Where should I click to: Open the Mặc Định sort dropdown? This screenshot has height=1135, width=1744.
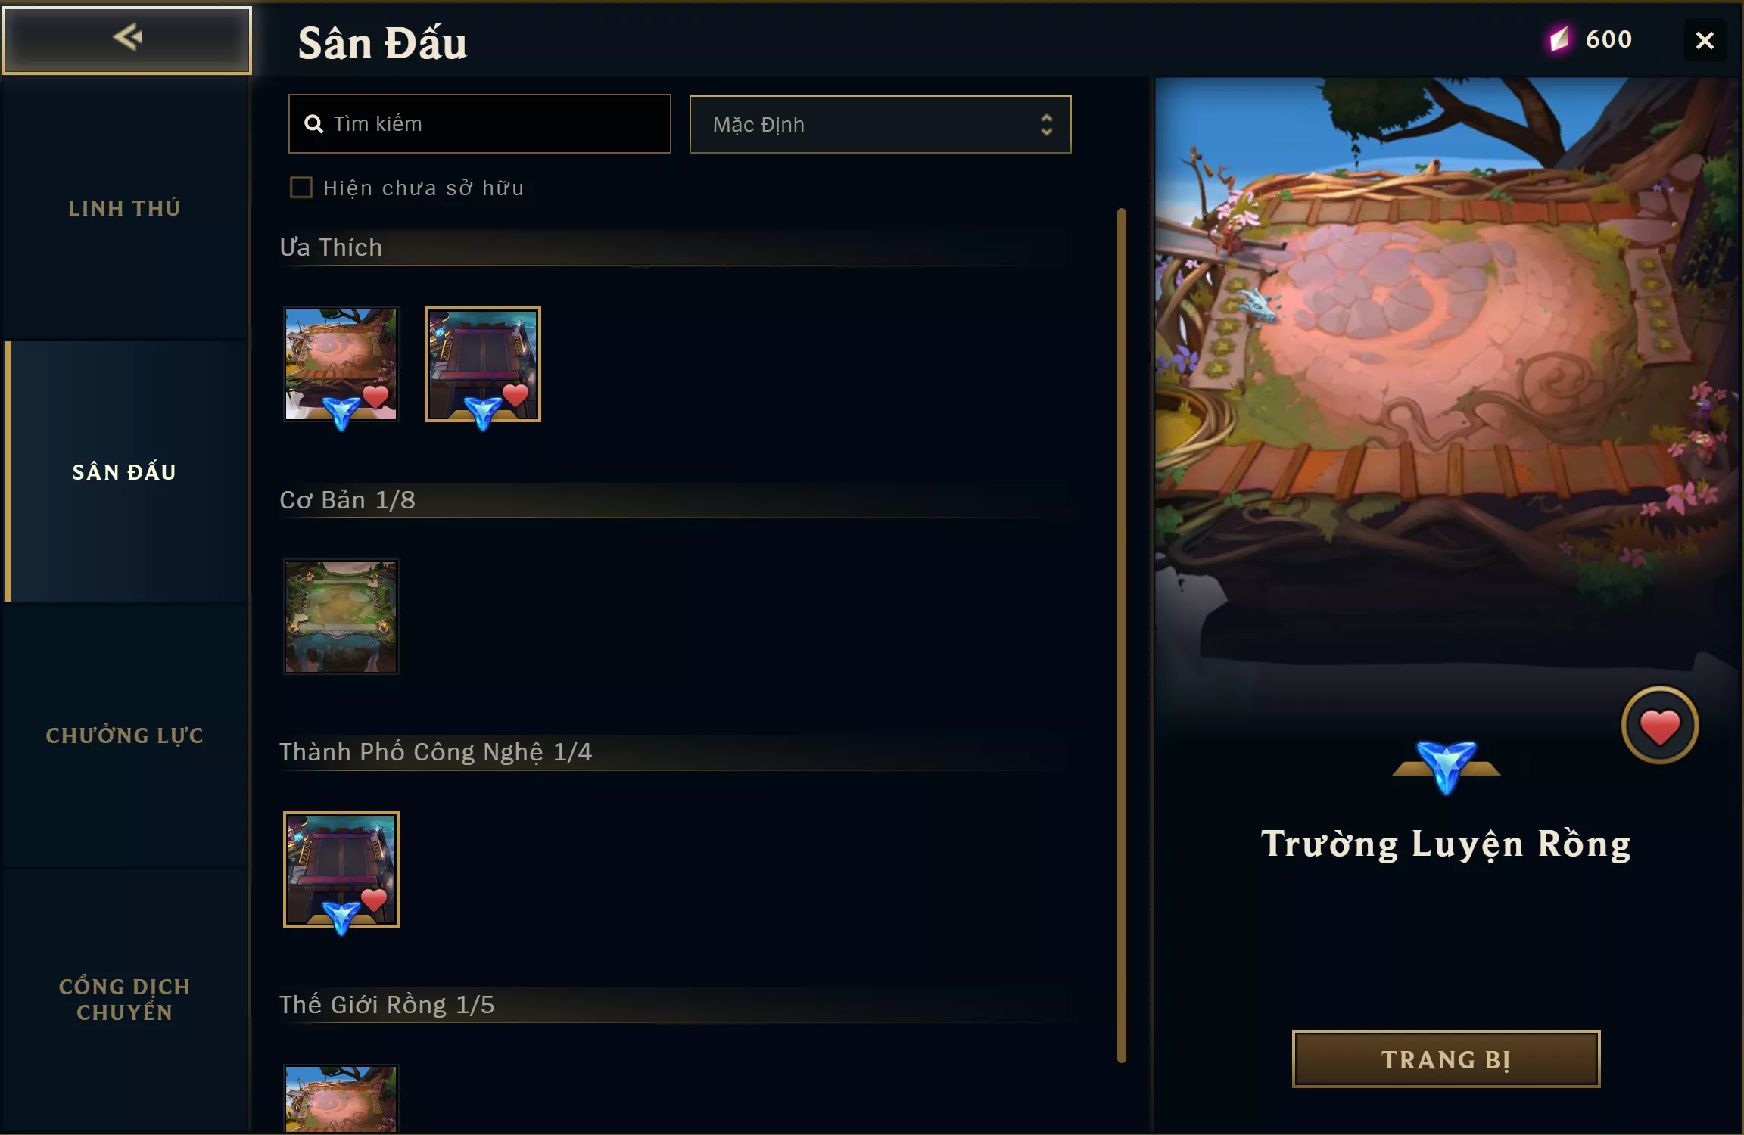[x=880, y=124]
